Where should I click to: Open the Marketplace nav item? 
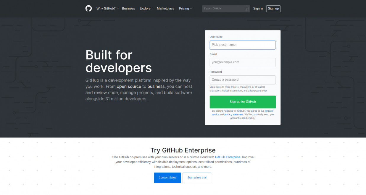point(166,9)
